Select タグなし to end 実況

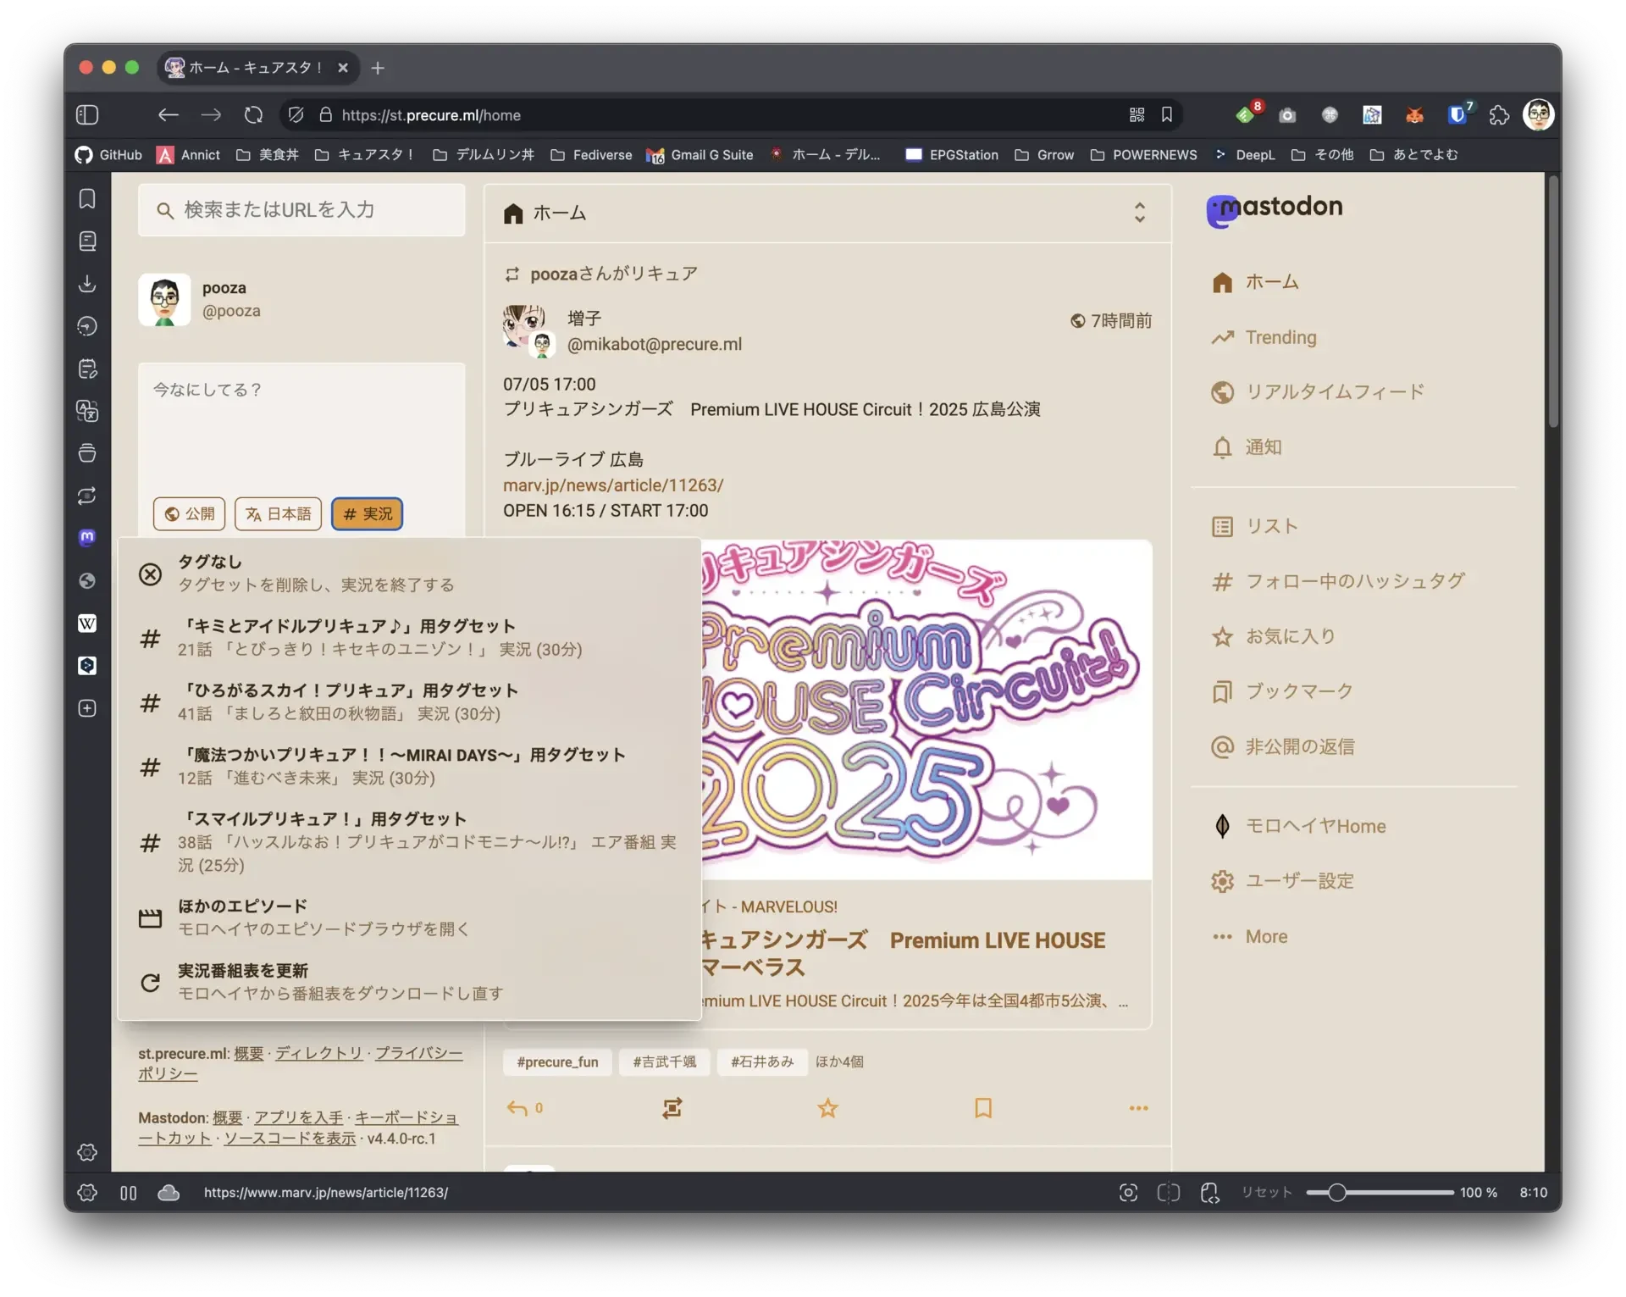tap(410, 574)
